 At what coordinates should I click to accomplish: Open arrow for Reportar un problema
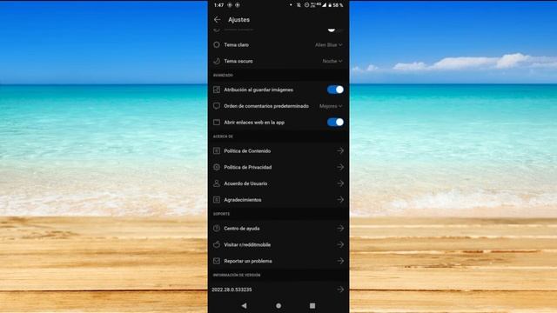340,261
